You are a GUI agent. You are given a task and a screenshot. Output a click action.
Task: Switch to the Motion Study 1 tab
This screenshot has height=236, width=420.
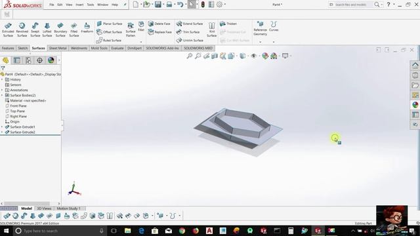68,208
